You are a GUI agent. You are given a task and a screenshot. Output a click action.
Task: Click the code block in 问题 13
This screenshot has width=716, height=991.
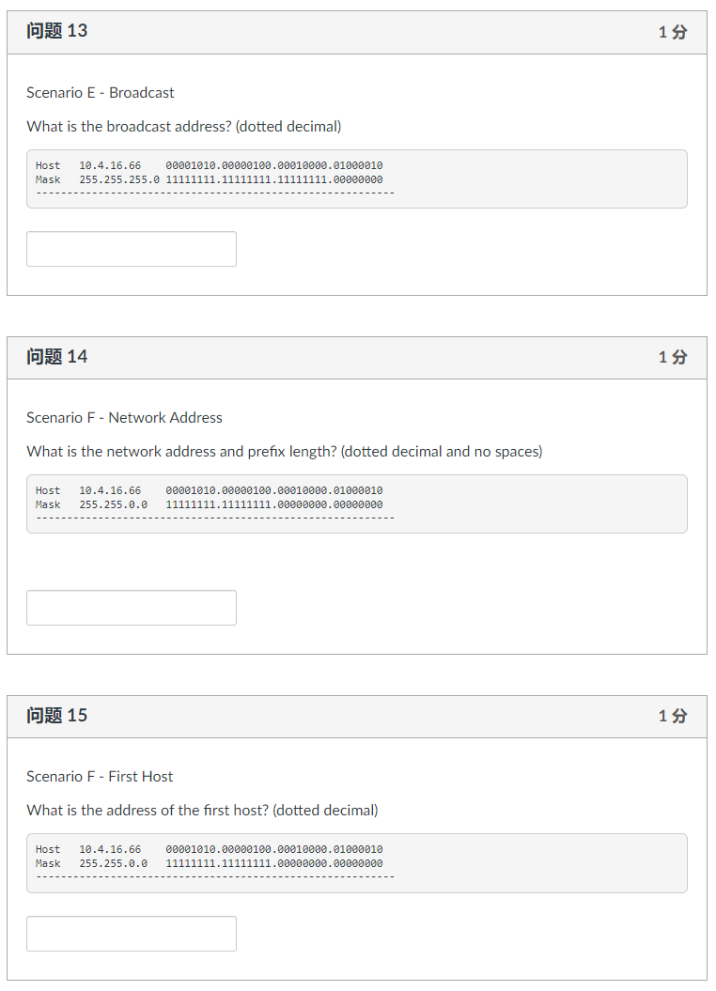tap(355, 178)
